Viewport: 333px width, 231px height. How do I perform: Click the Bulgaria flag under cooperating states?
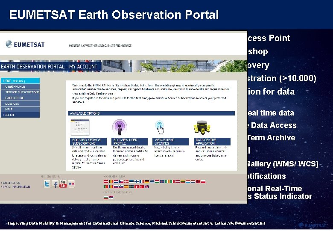pyautogui.click(x=106, y=197)
